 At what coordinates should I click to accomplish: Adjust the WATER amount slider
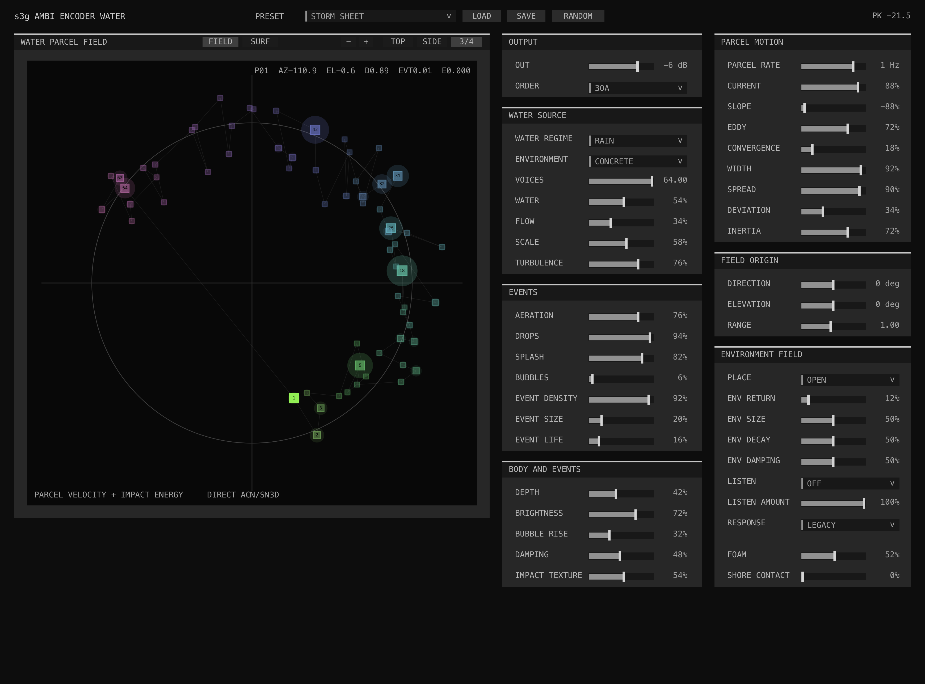click(x=621, y=202)
